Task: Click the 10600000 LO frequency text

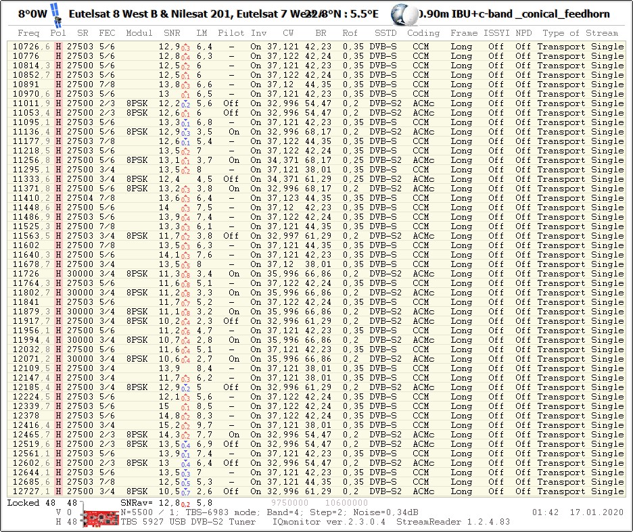Action: (347, 503)
